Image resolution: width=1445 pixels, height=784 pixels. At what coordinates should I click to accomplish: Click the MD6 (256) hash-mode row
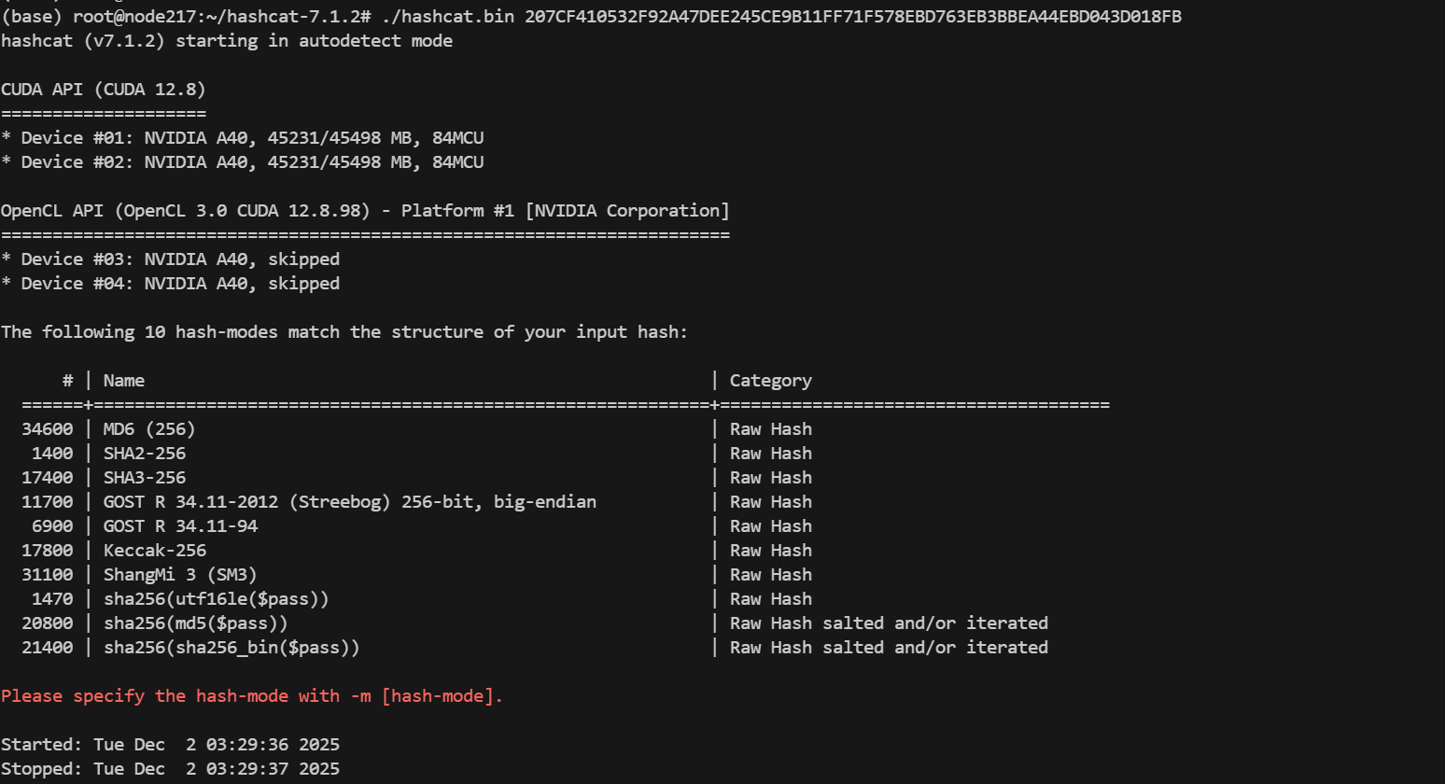(x=149, y=429)
